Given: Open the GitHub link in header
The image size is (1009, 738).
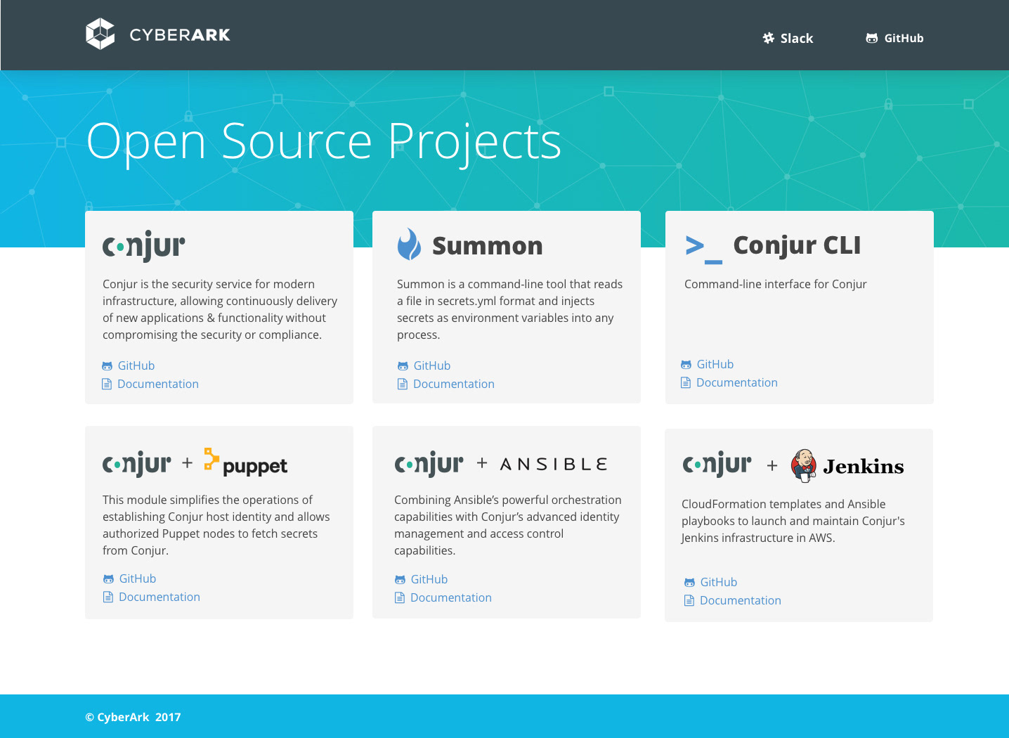Looking at the screenshot, I should 904,39.
